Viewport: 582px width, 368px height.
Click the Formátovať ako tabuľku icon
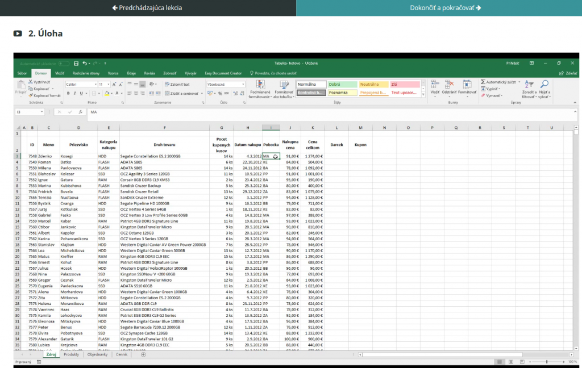[284, 85]
